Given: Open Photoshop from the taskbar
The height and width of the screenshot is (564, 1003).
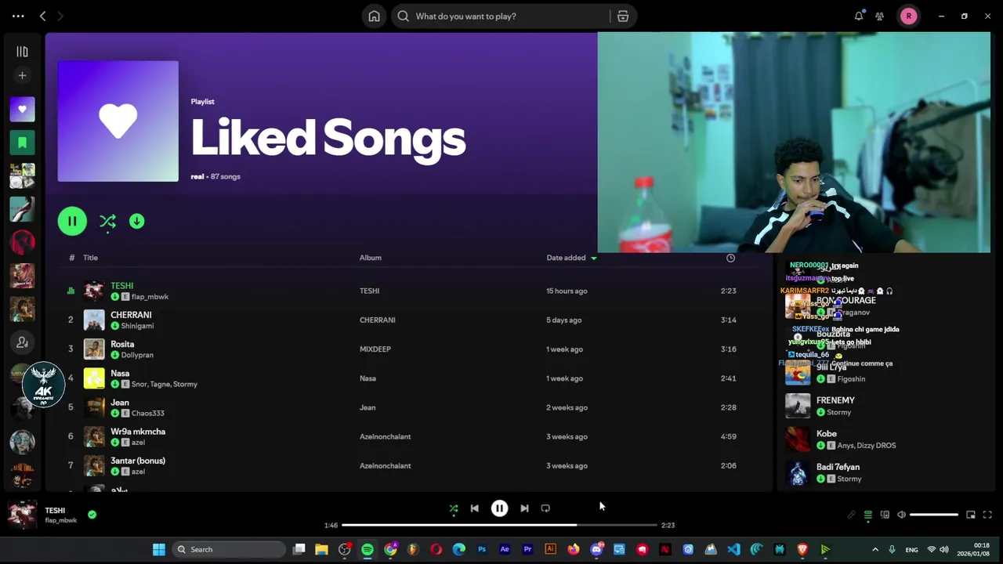Looking at the screenshot, I should pyautogui.click(x=482, y=549).
